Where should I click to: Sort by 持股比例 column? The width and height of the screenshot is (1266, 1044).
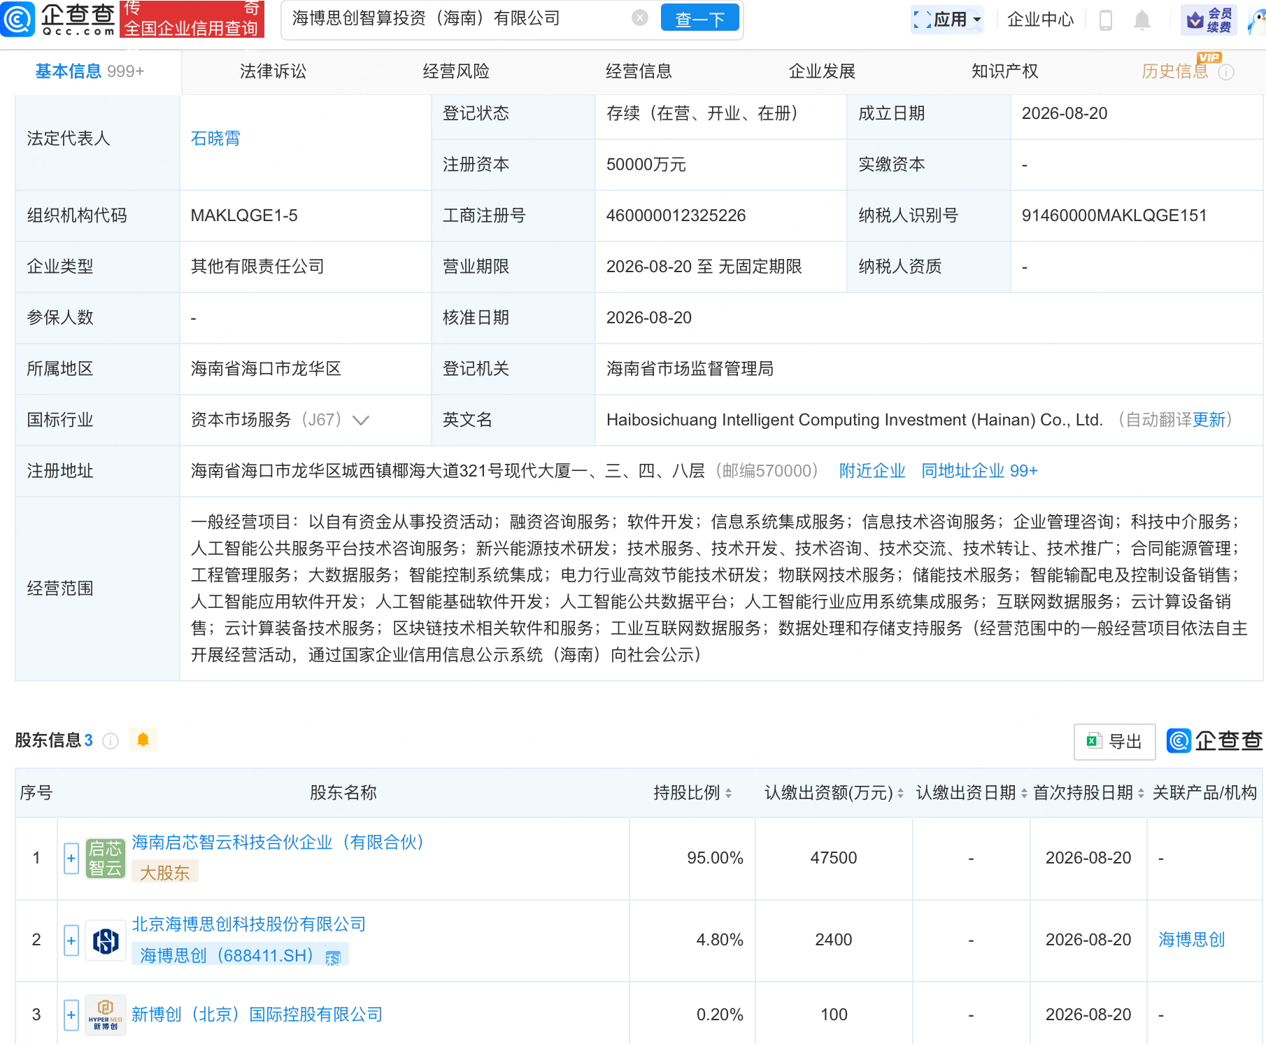point(729,793)
